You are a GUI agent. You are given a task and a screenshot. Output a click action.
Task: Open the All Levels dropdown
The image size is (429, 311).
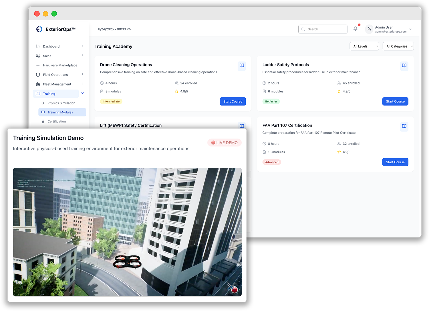click(x=364, y=46)
